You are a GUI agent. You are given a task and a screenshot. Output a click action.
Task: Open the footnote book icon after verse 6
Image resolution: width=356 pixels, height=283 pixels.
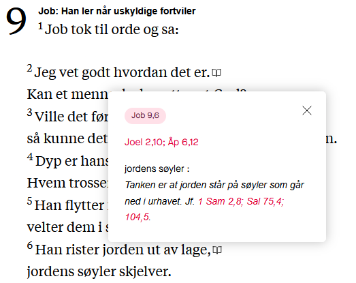pos(217,250)
